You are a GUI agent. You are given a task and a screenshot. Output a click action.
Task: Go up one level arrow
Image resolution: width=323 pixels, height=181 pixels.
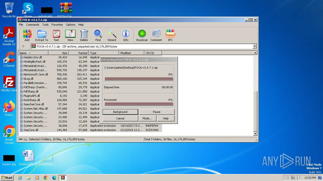(x=23, y=46)
